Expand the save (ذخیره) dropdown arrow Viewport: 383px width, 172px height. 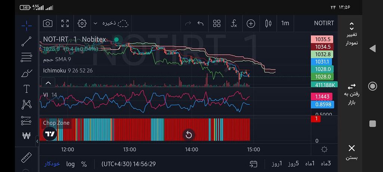tap(96, 24)
